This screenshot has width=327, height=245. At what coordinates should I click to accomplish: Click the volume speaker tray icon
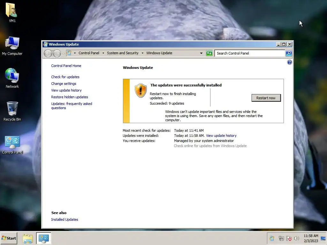pyautogui.click(x=296, y=238)
